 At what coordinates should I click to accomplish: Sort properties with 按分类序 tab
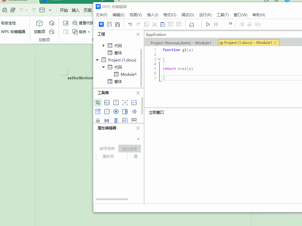(x=130, y=149)
